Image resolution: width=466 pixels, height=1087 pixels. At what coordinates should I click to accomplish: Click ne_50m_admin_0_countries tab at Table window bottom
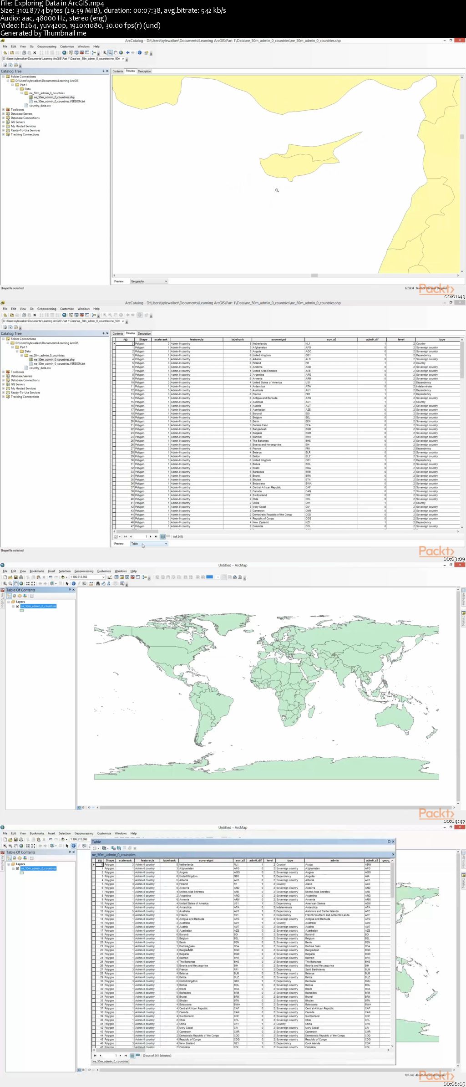click(x=111, y=1061)
